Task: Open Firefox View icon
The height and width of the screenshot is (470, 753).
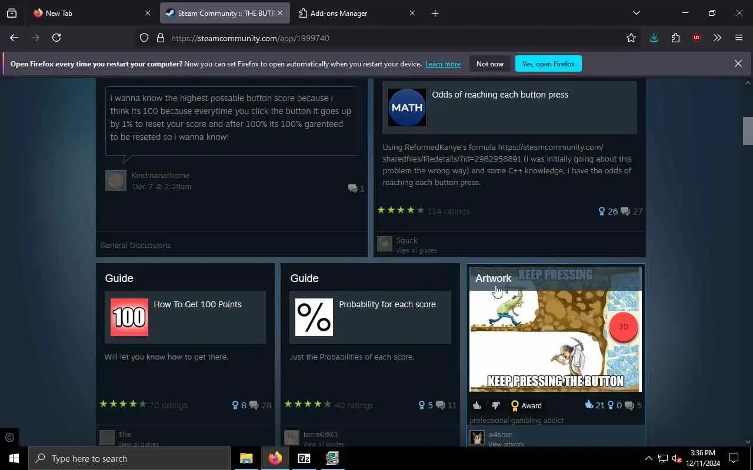Action: (12, 13)
